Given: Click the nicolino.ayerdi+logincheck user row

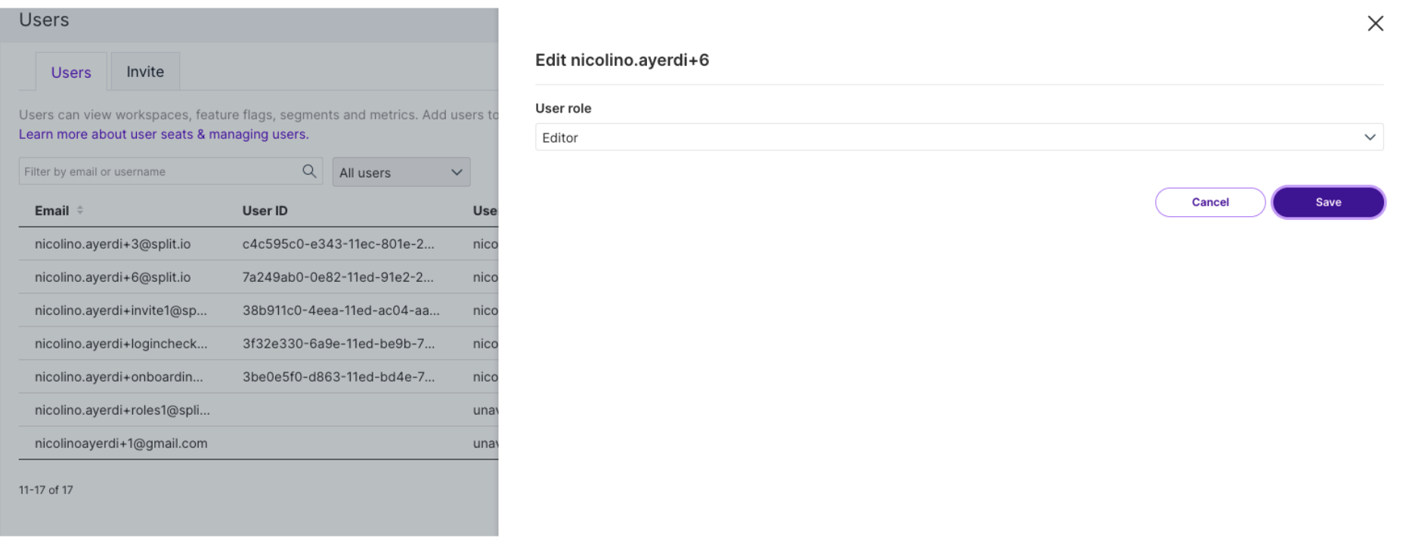Looking at the screenshot, I should (121, 344).
